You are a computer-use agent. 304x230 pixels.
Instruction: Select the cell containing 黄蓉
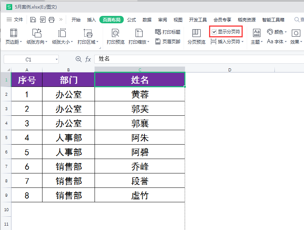pyautogui.click(x=140, y=94)
